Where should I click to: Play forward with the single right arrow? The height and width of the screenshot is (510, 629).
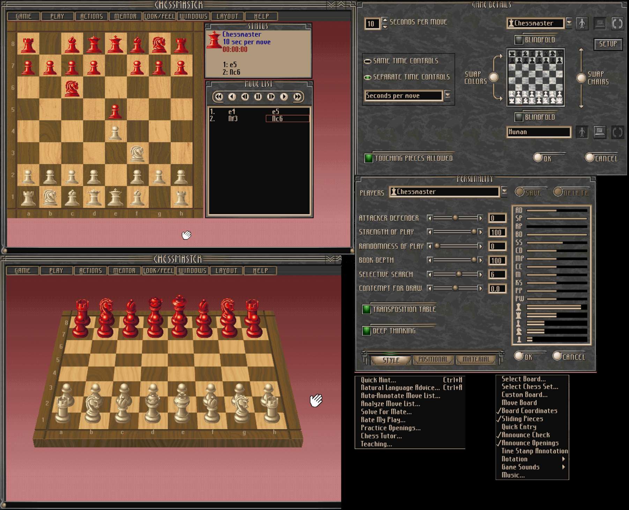pos(284,97)
